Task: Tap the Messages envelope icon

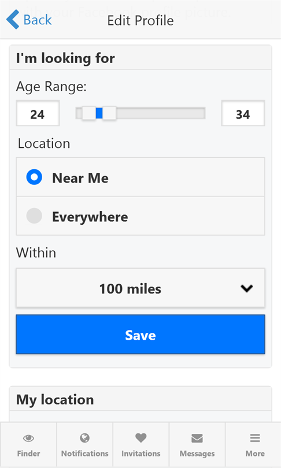Action: 197,438
